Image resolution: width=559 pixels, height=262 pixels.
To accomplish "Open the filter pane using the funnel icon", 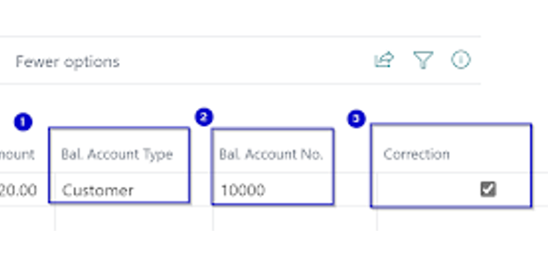I will click(x=423, y=61).
